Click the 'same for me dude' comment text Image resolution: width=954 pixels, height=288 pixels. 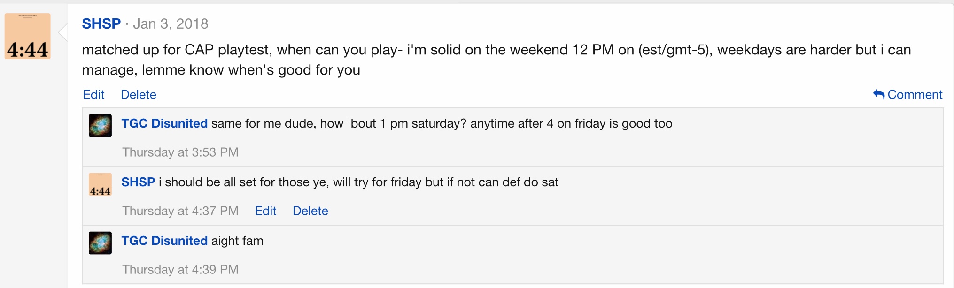[x=442, y=123]
